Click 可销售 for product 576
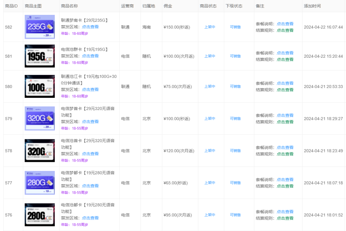 pos(236,215)
